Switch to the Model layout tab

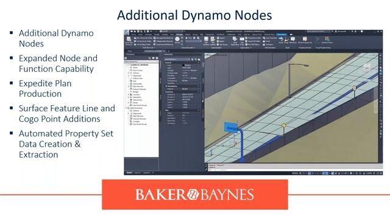pos(129,173)
